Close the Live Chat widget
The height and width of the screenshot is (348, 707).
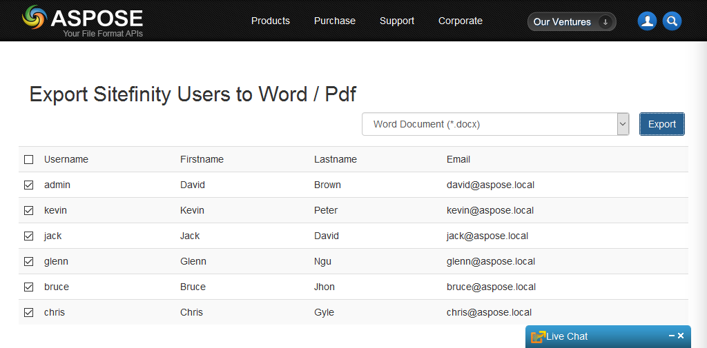coord(681,336)
